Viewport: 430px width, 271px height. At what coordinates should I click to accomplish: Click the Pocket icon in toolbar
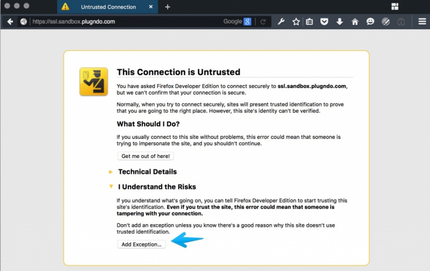coord(324,22)
